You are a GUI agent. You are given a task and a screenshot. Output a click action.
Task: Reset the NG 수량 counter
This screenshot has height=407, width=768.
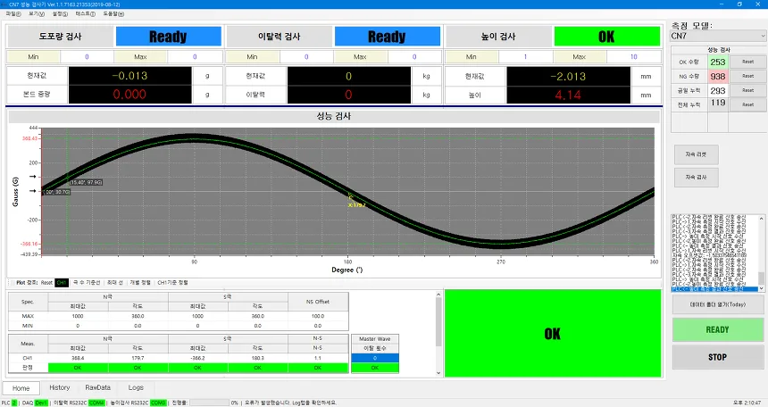pyautogui.click(x=747, y=76)
